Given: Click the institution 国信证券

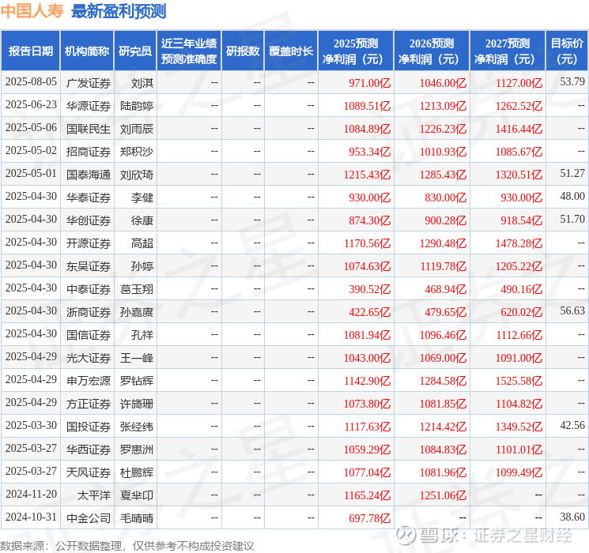Looking at the screenshot, I should click(x=89, y=335).
